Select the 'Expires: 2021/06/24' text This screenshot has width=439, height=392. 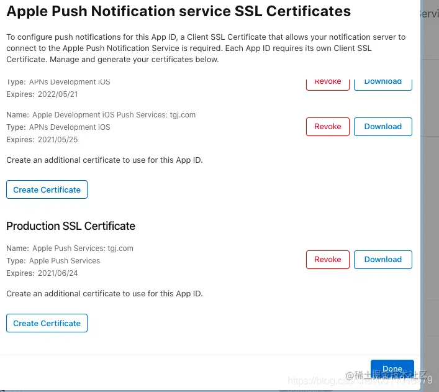(x=42, y=273)
